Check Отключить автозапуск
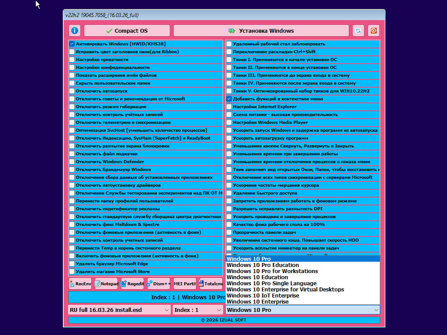Image resolution: width=447 pixels, height=335 pixels. pyautogui.click(x=72, y=91)
